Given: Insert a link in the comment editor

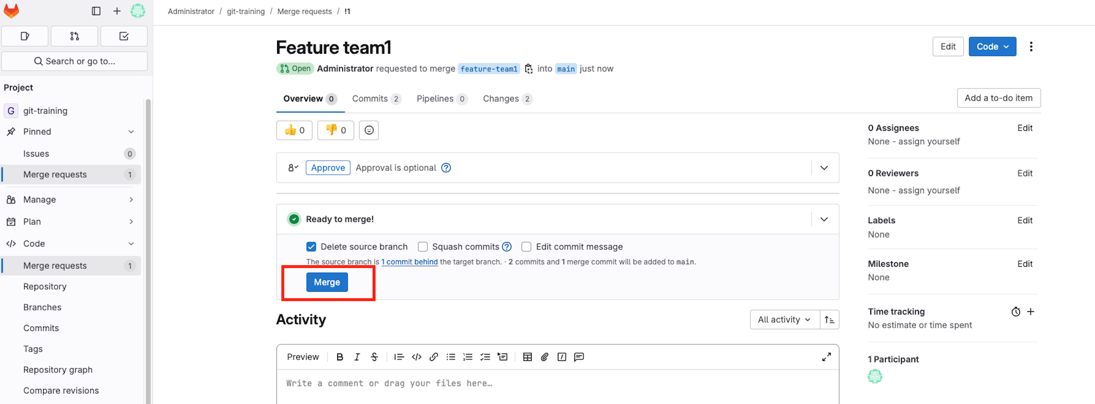Looking at the screenshot, I should 433,357.
